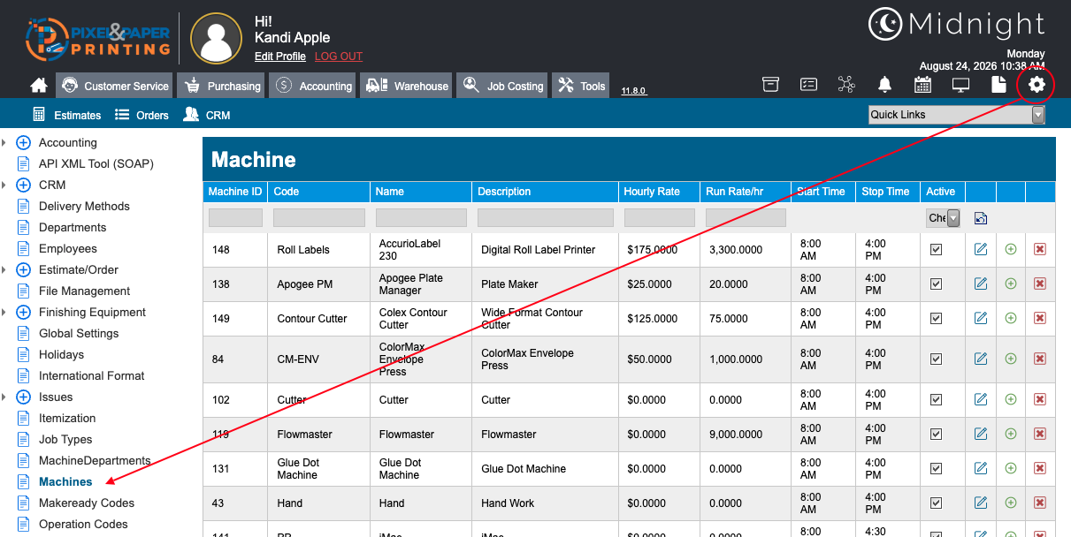
Task: Open the Warehouse menu
Action: (407, 86)
